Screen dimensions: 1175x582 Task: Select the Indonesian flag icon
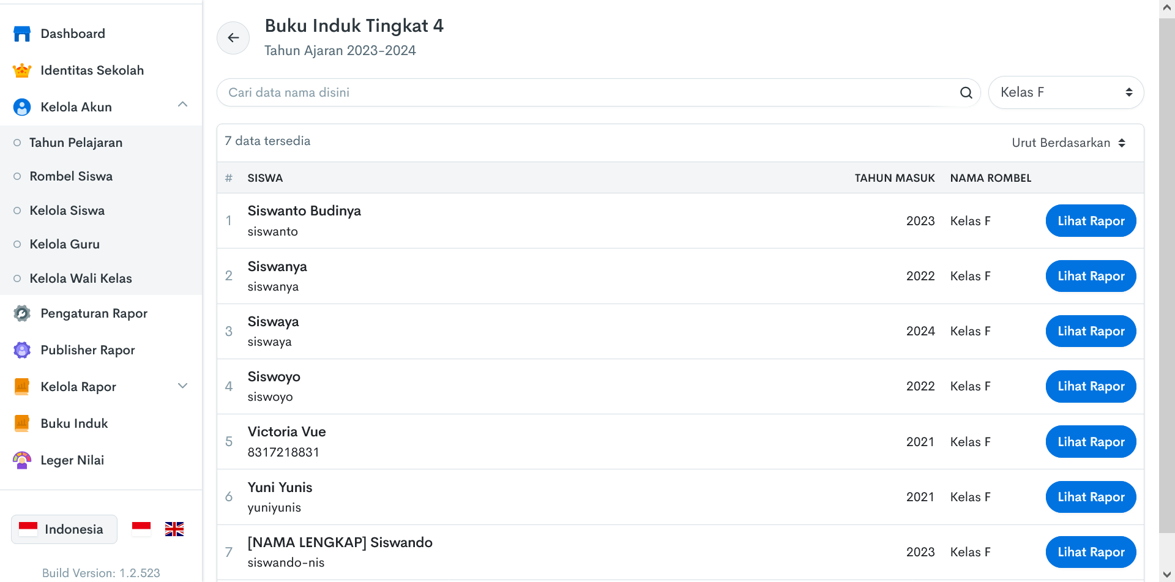coord(141,529)
